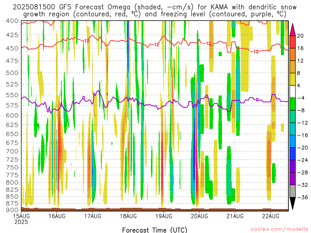This screenshot has height=233, width=311.
Task: Click the 675 pressure level label
Action: (x=12, y=143)
